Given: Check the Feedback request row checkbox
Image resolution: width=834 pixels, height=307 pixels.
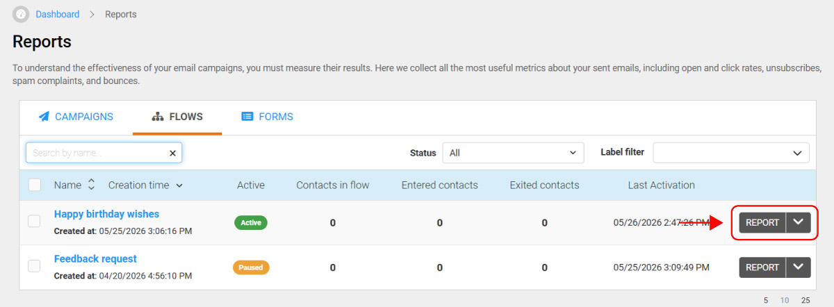Looking at the screenshot, I should (x=34, y=265).
